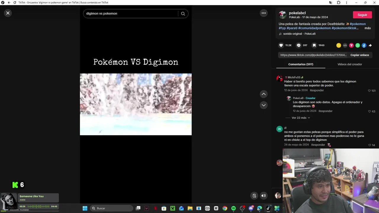Open the #parati hashtag
The height and width of the screenshot is (213, 379).
point(292,28)
